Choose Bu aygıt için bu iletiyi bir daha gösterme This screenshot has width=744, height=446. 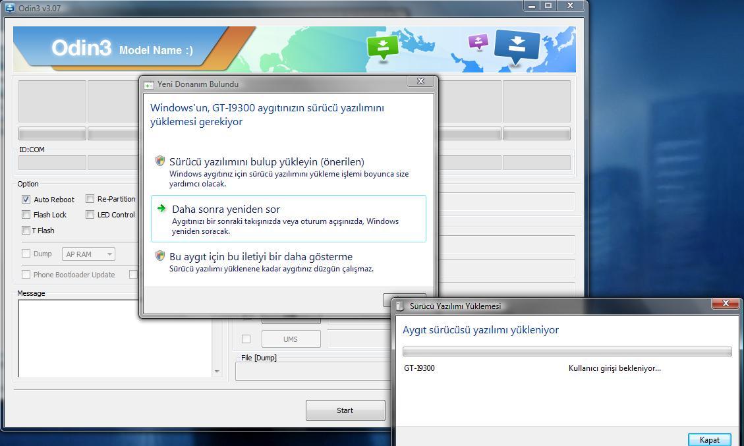pyautogui.click(x=289, y=262)
